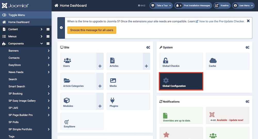Click Snooze this message for all users
This screenshot has height=139, width=258.
pos(92,30)
